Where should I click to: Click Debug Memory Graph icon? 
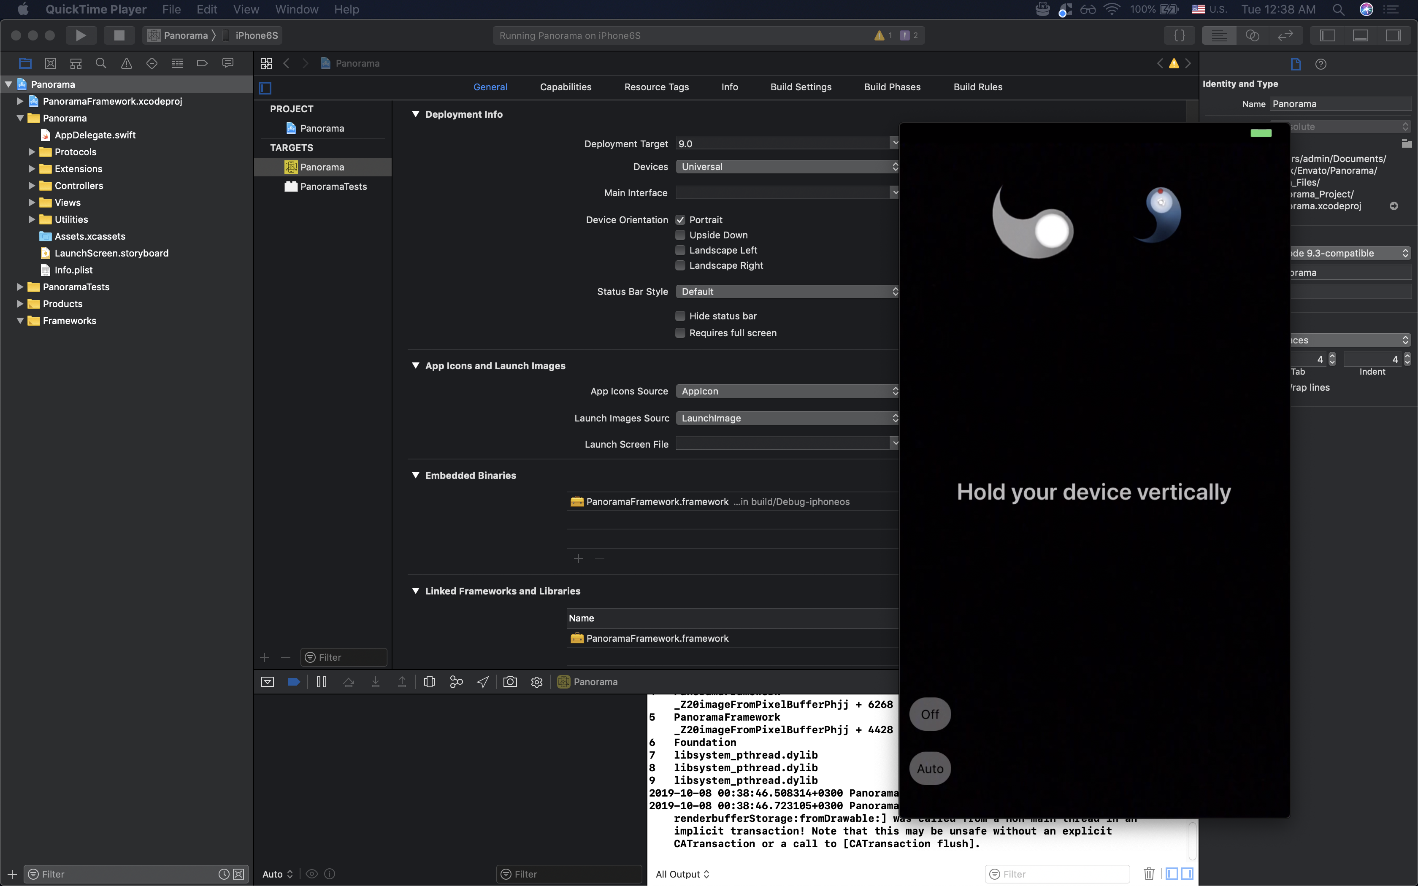tap(456, 681)
